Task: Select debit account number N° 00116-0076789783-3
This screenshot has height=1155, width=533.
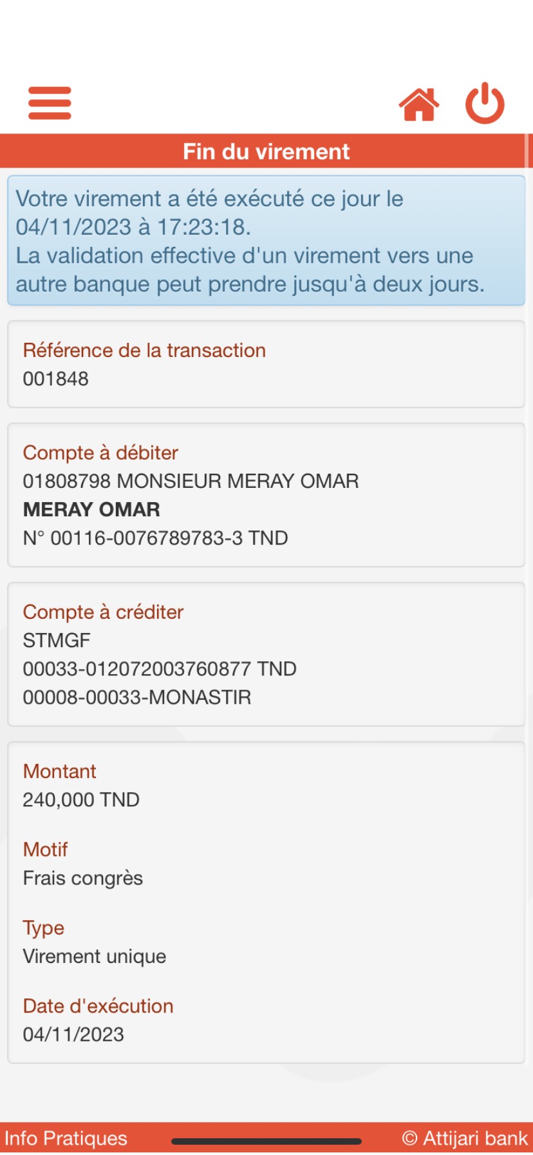Action: click(x=155, y=538)
